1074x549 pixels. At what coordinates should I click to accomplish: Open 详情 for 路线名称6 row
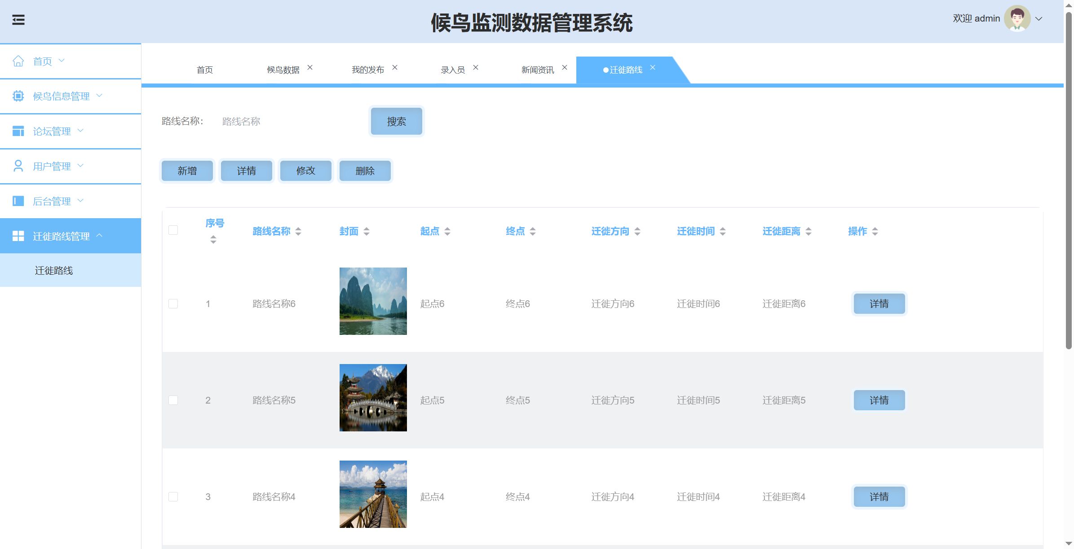pos(879,304)
